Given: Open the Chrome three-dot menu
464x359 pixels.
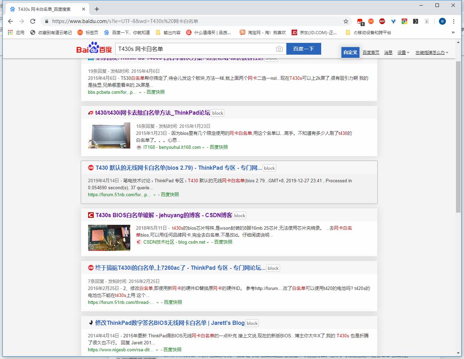Looking at the screenshot, I should (454, 21).
